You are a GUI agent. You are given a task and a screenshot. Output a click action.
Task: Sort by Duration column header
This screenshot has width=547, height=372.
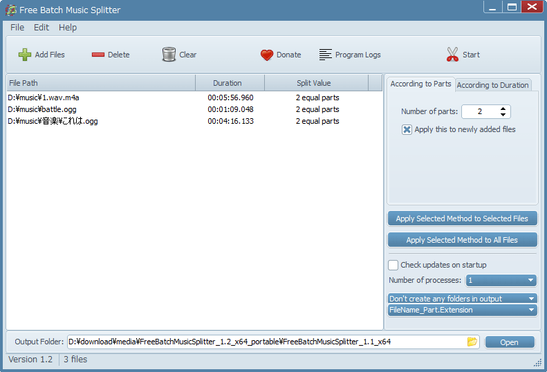tap(230, 83)
